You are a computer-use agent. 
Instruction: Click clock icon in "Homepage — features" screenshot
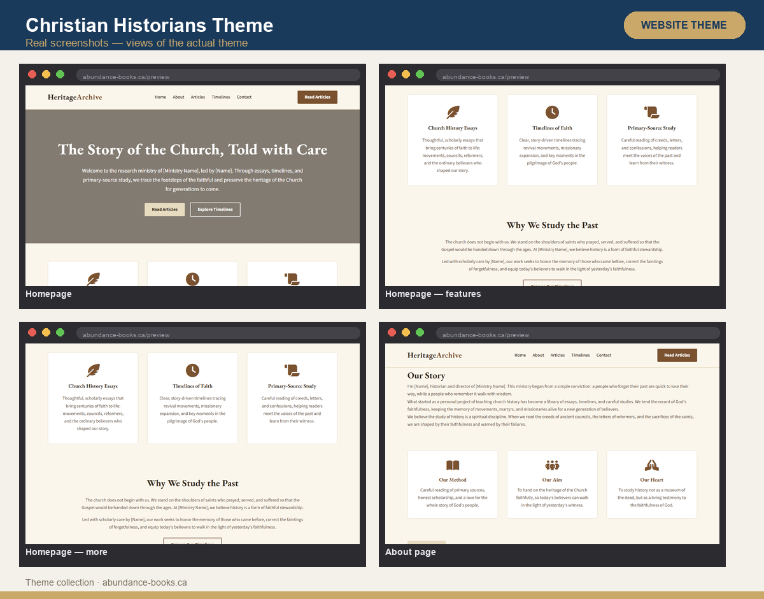tap(552, 112)
